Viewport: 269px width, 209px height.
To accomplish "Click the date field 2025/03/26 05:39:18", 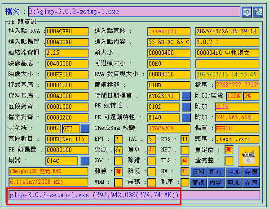I will point(227,31).
